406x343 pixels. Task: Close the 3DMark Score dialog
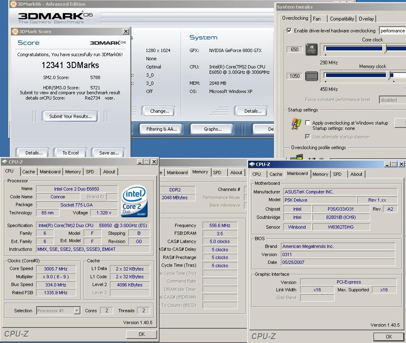[x=126, y=32]
